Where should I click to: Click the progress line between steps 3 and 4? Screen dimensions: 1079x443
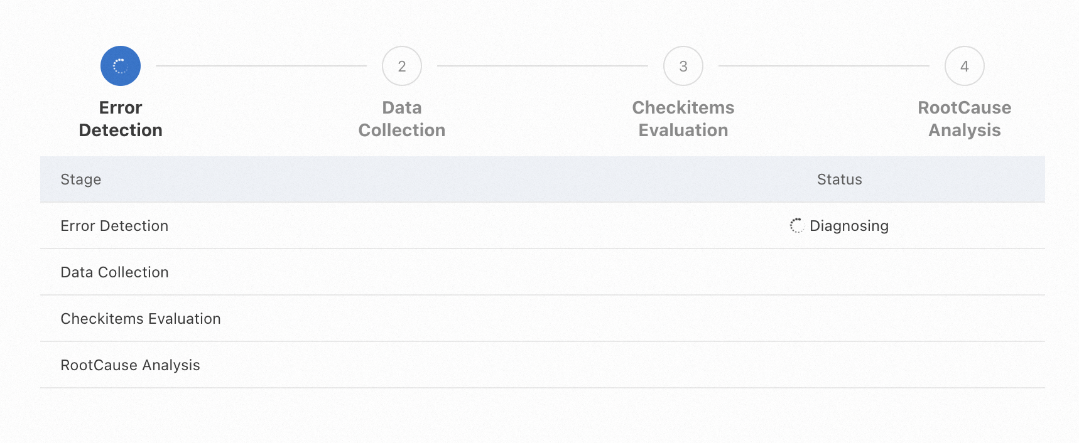pos(824,66)
